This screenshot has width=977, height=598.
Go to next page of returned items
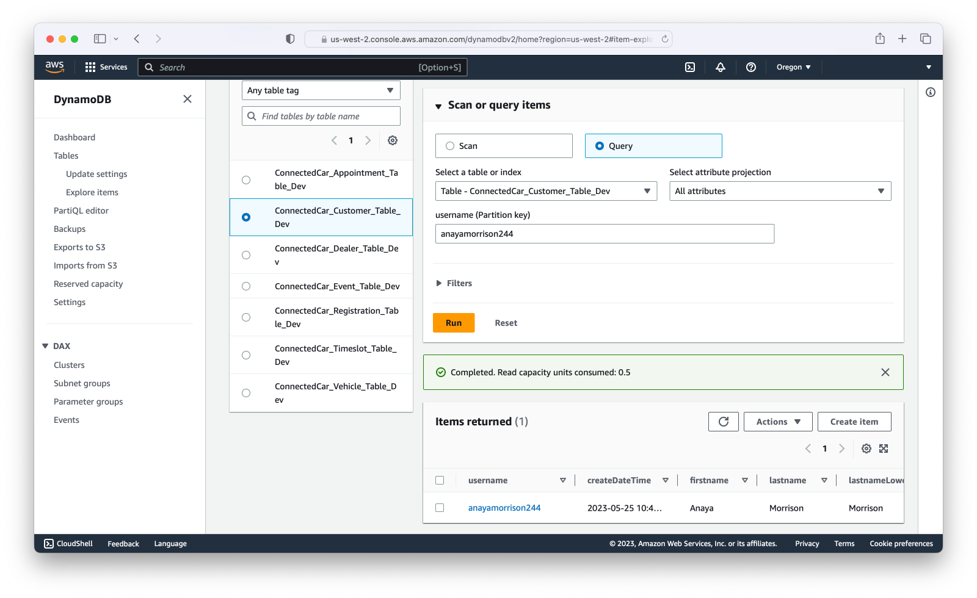click(x=842, y=448)
